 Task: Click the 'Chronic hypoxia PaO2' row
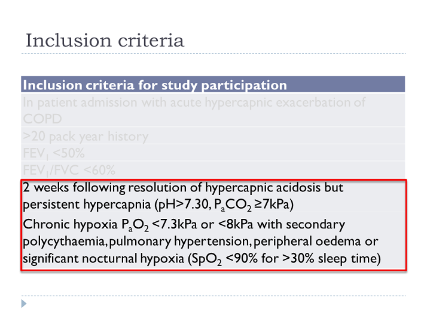(x=213, y=241)
